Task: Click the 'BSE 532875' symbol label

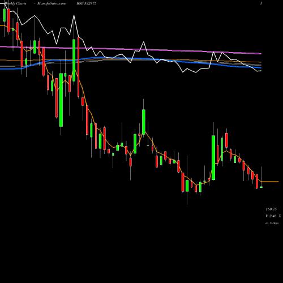Action: [x=87, y=3]
